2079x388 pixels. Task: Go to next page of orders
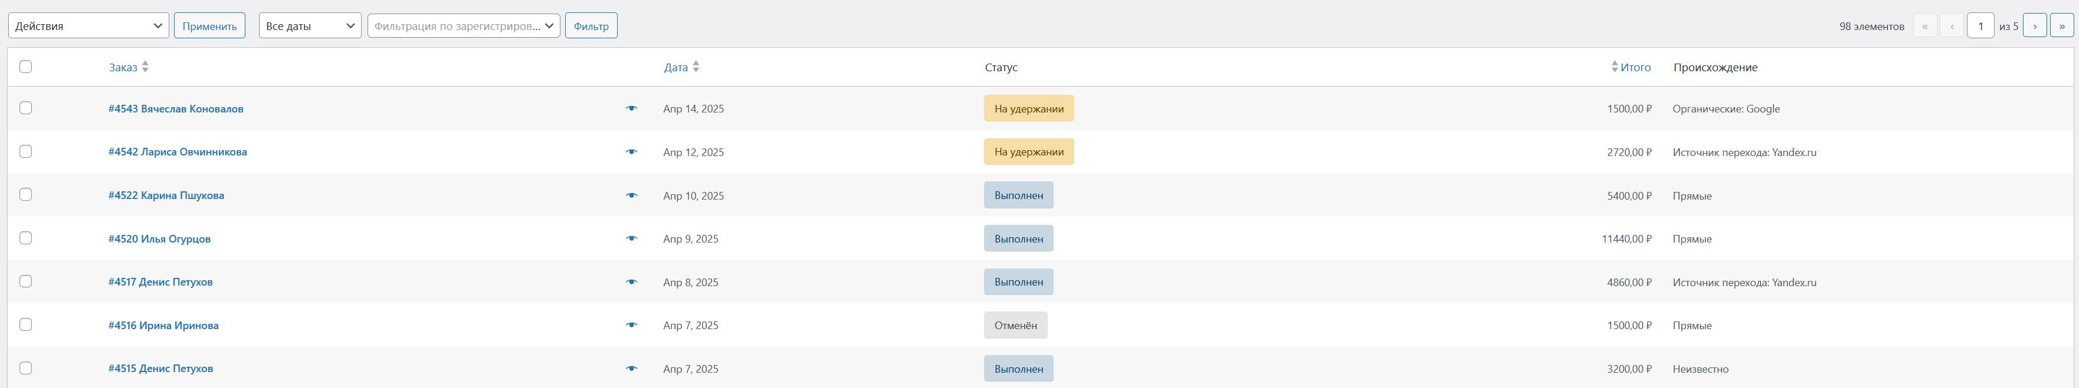2034,26
